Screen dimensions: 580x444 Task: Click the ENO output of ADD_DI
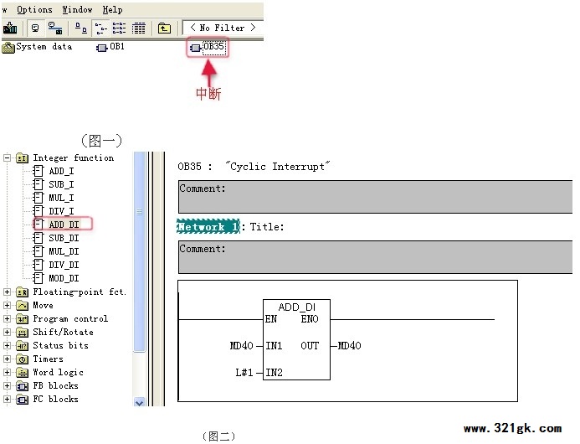(310, 319)
